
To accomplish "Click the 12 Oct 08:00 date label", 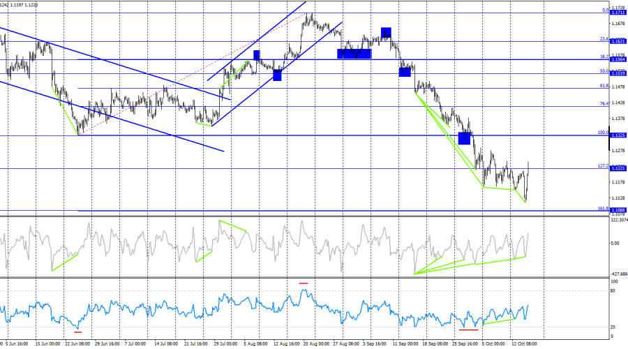I will click(x=524, y=344).
